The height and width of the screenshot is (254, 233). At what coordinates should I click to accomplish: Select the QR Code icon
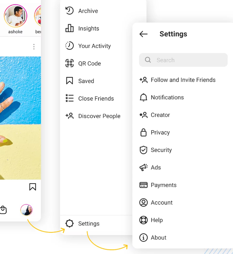(69, 63)
